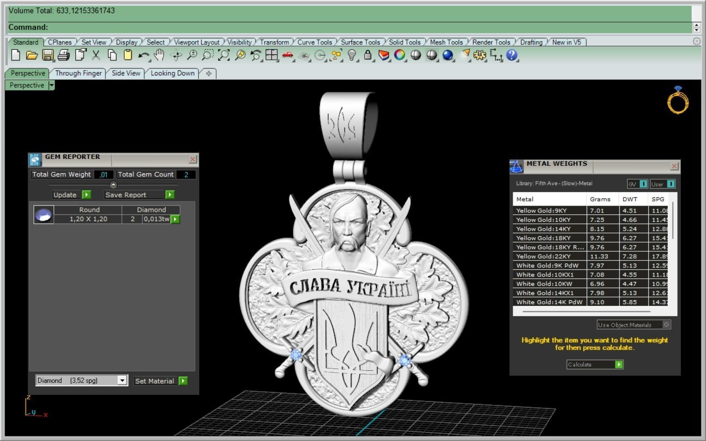Click the Four Viewports grid icon
This screenshot has width=706, height=441.
click(x=271, y=55)
